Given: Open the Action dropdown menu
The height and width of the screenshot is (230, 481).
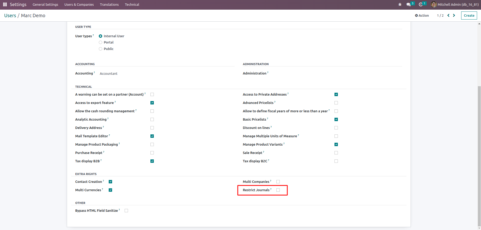Looking at the screenshot, I should coord(422,16).
